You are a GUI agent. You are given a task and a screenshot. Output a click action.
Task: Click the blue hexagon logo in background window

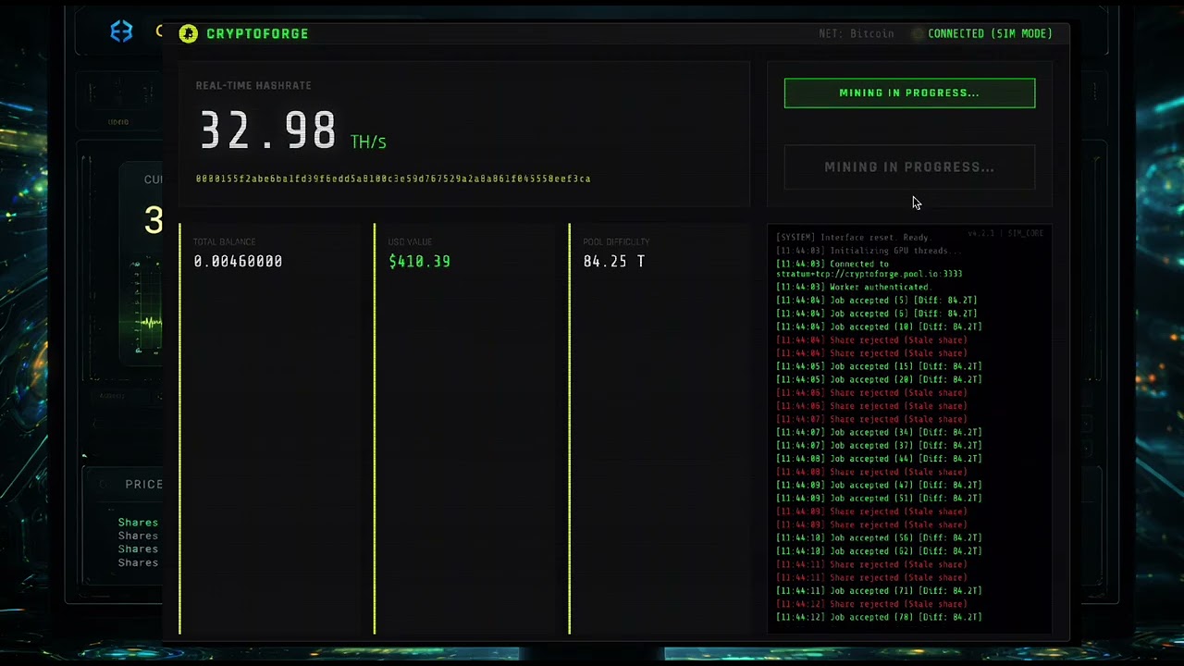pos(121,31)
